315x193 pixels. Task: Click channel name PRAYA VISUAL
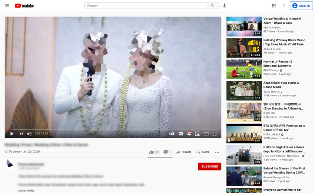tap(272, 28)
